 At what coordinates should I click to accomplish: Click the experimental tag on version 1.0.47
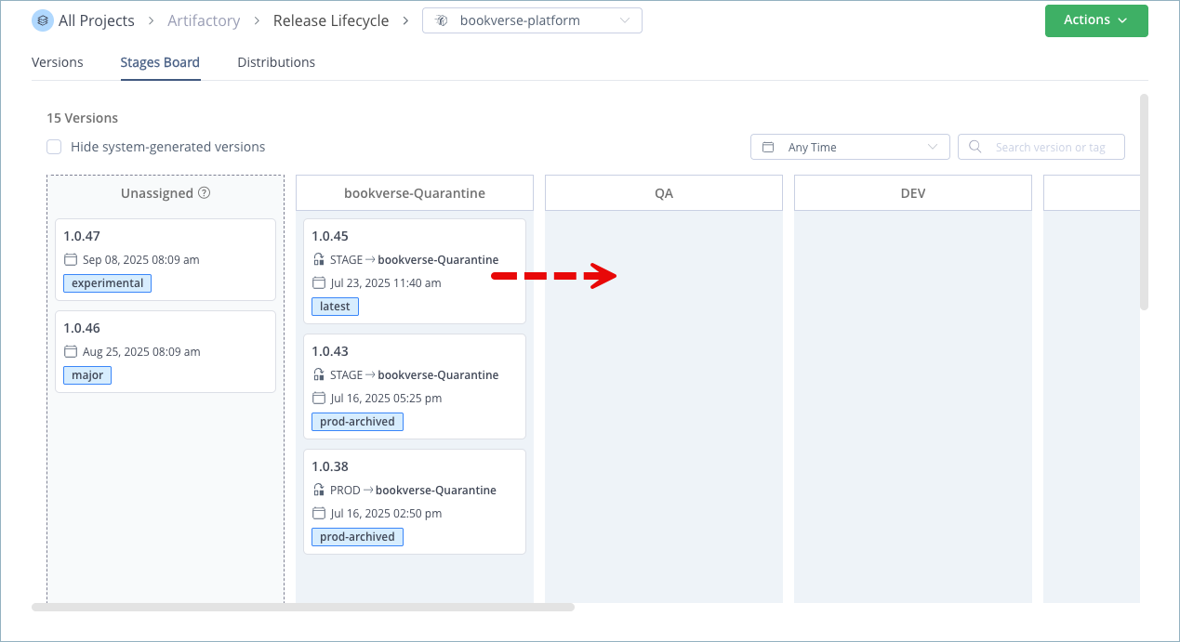(108, 283)
